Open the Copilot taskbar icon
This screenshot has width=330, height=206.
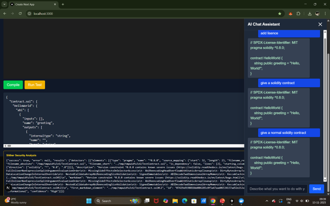(166, 201)
